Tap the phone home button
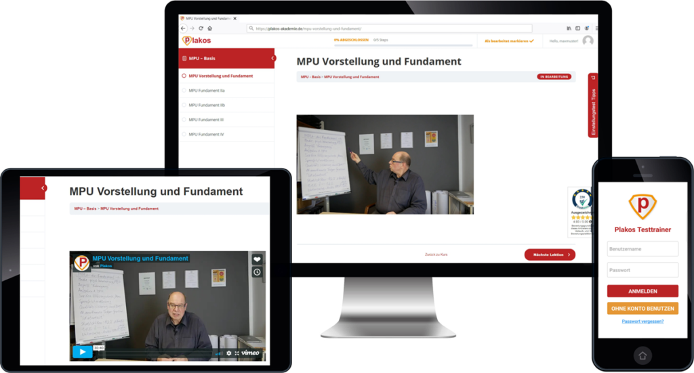Image resolution: width=694 pixels, height=373 pixels. click(642, 356)
